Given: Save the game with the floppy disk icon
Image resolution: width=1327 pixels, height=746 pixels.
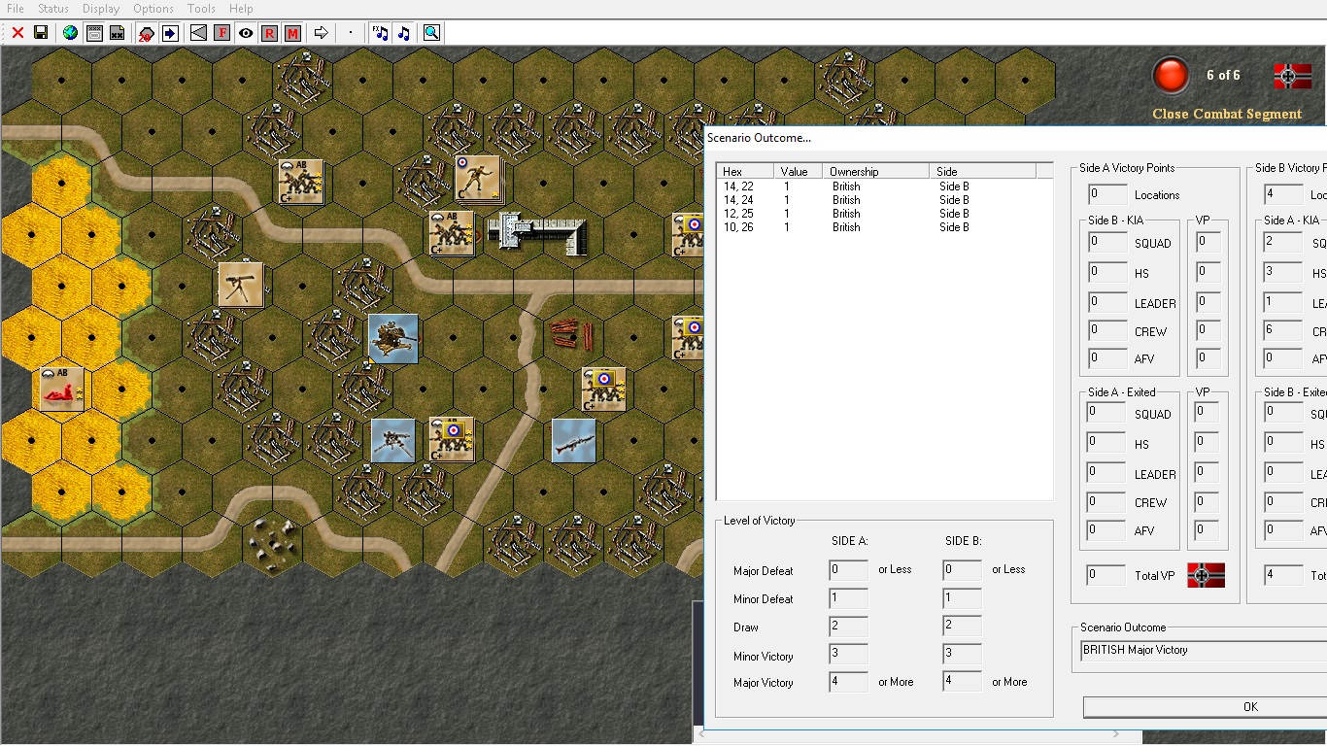Looking at the screenshot, I should (41, 33).
